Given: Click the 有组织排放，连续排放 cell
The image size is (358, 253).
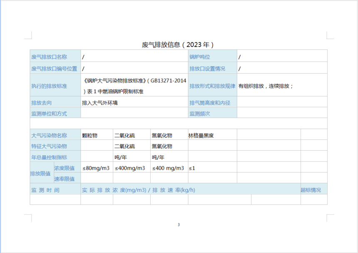Looking at the screenshot, I should click(x=266, y=86).
